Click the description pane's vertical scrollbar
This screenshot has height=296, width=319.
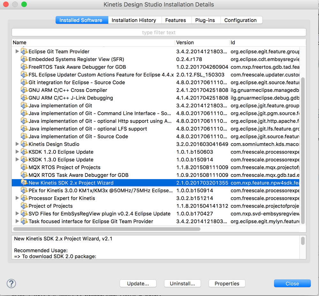[x=303, y=241]
